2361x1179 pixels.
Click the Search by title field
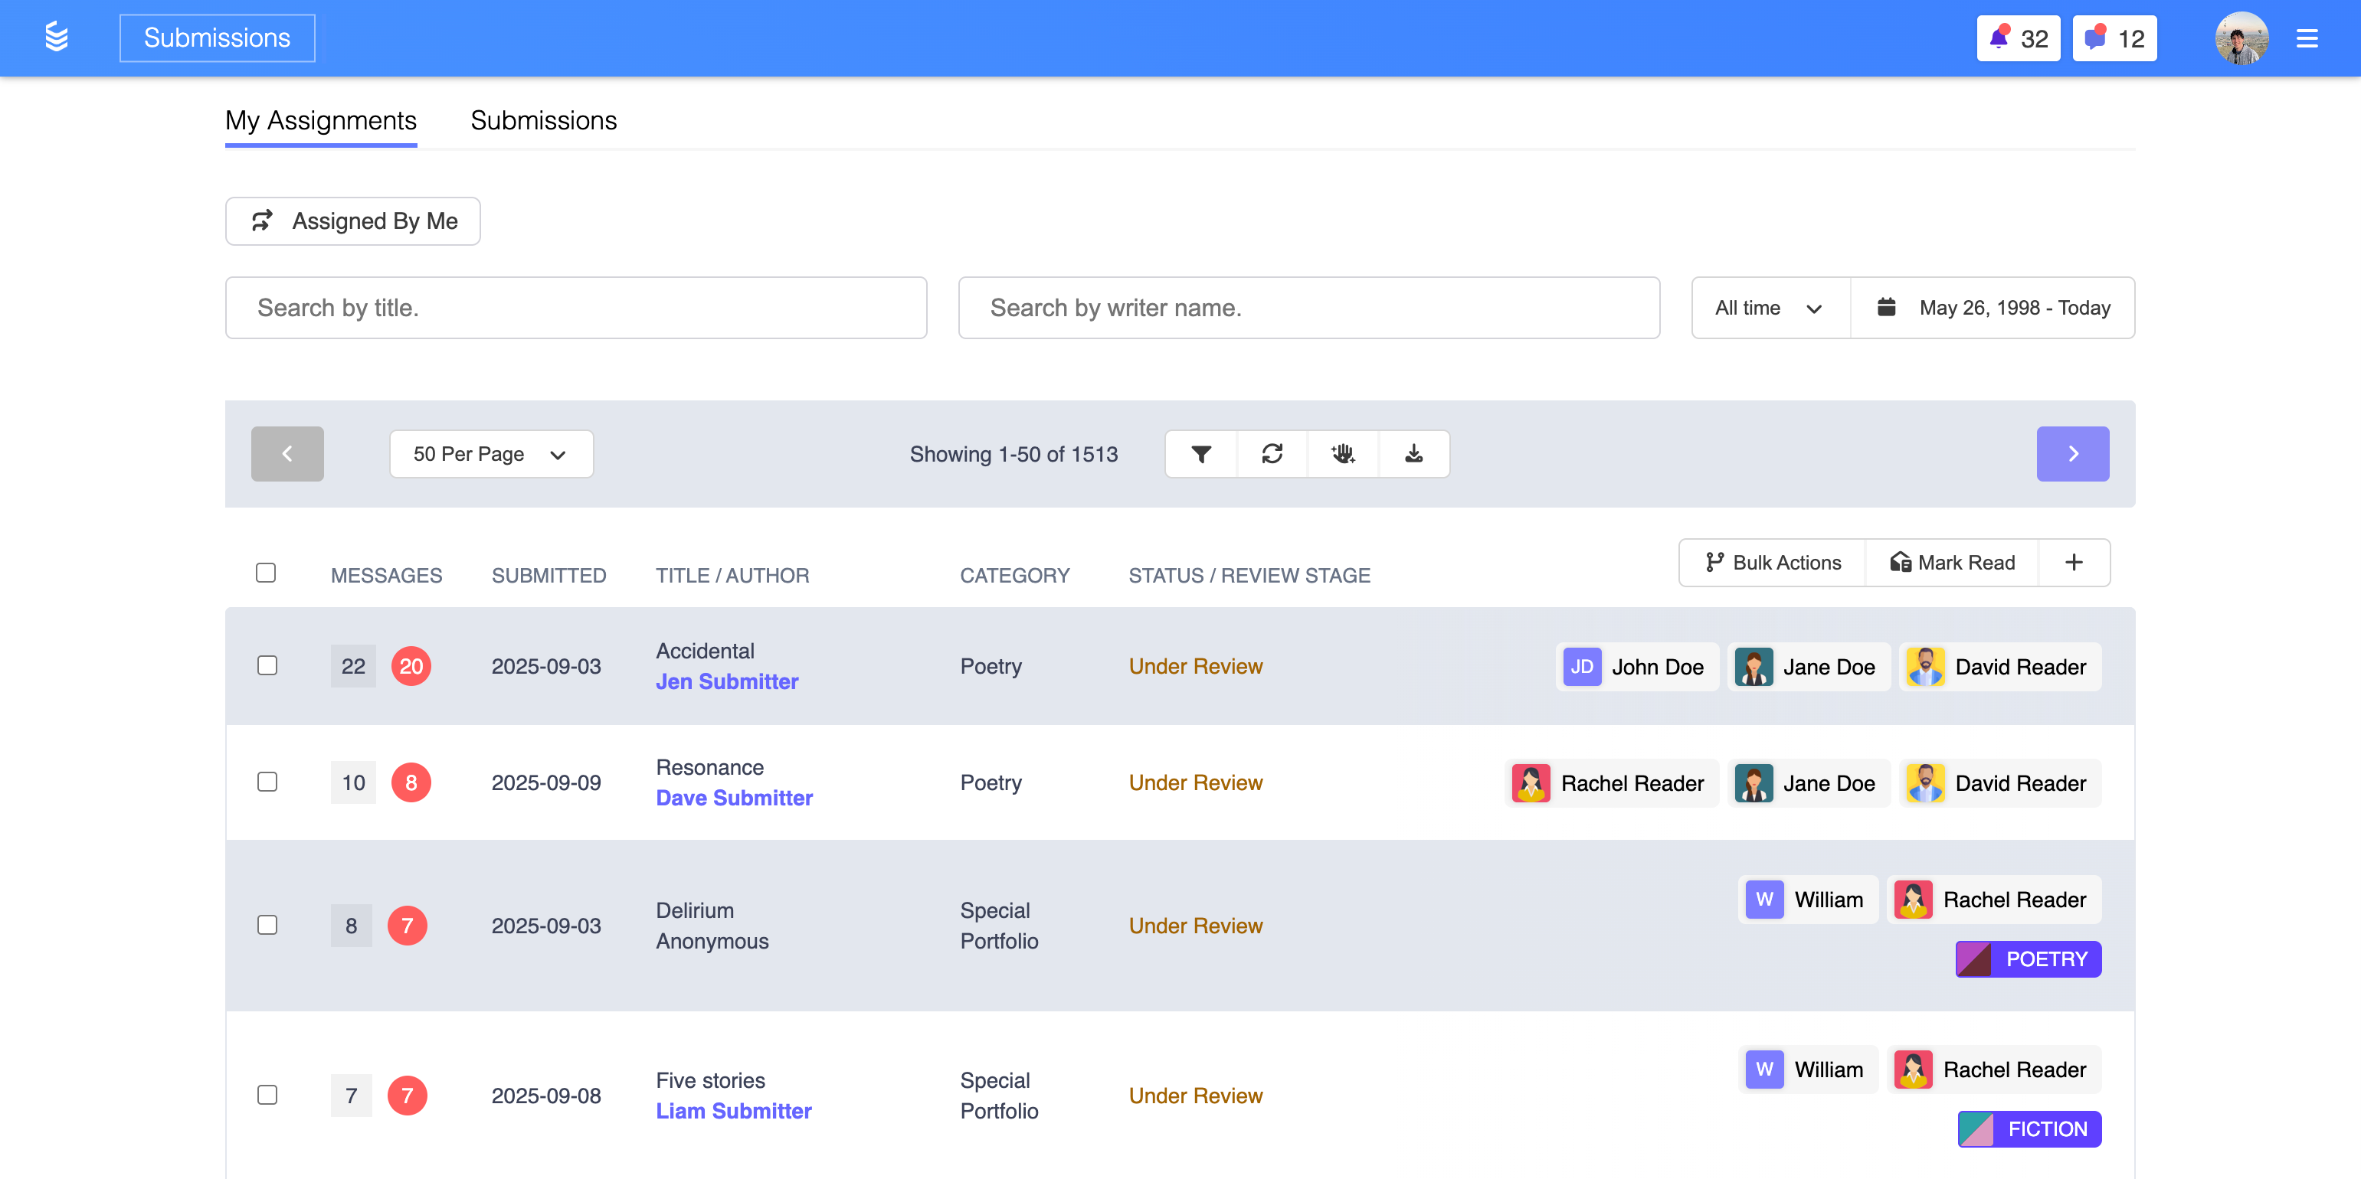575,308
